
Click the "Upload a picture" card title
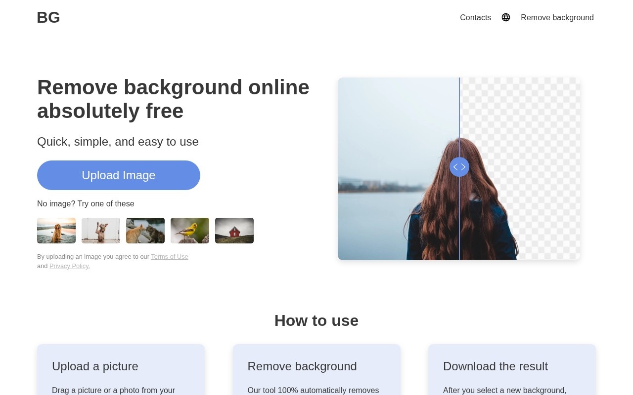[95, 366]
